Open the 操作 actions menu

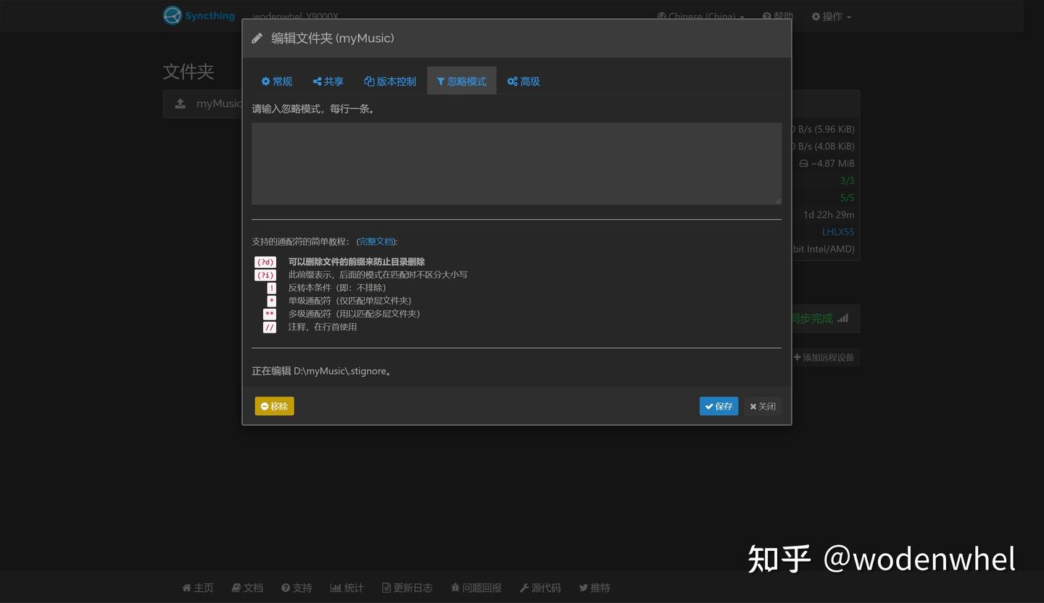pos(830,16)
